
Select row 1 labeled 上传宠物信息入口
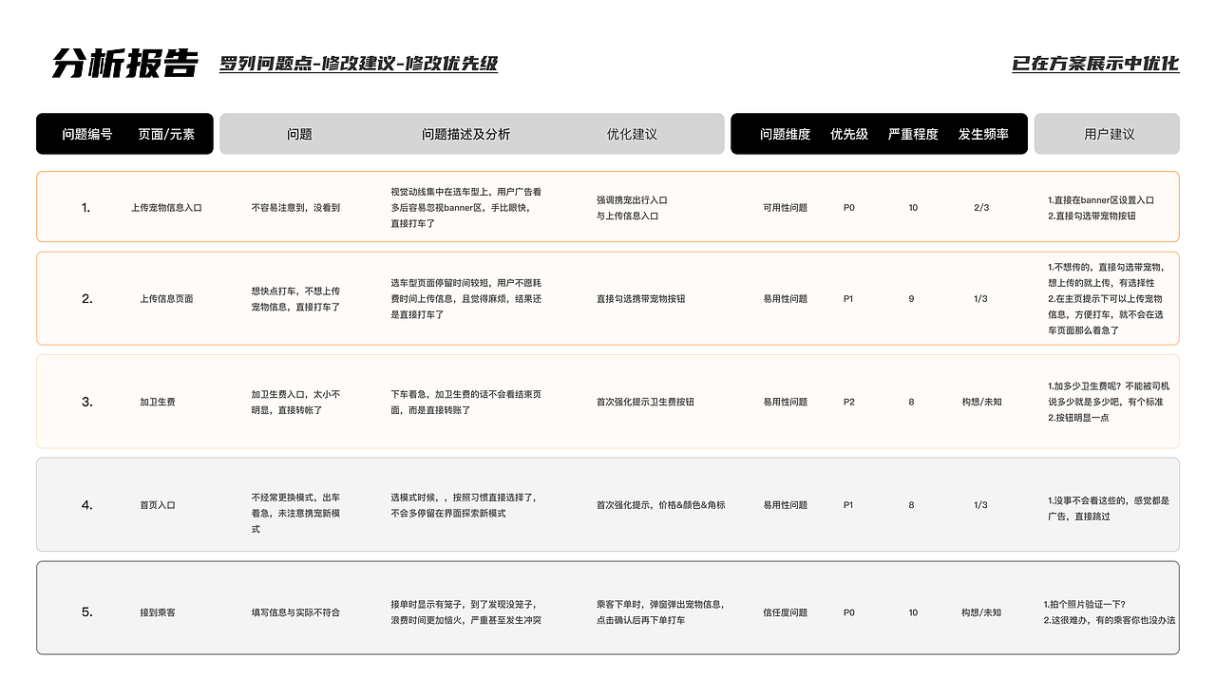pos(163,207)
